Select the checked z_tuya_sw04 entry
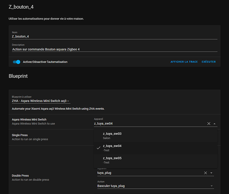 (156, 148)
